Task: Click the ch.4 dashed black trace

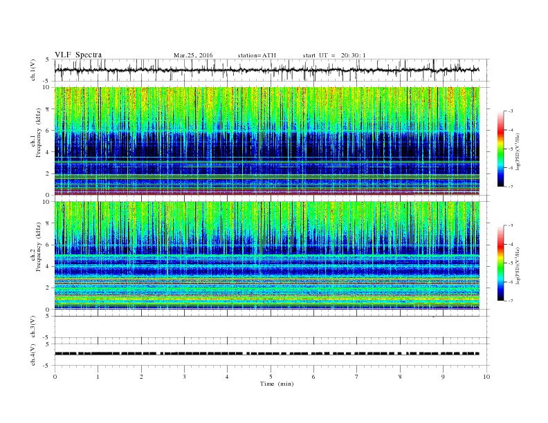Action: pyautogui.click(x=266, y=354)
